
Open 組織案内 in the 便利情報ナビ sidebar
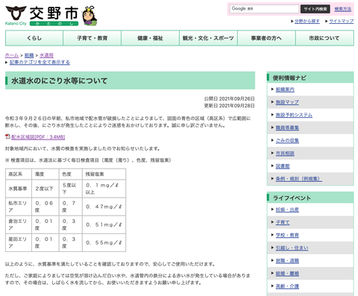pyautogui.click(x=285, y=89)
